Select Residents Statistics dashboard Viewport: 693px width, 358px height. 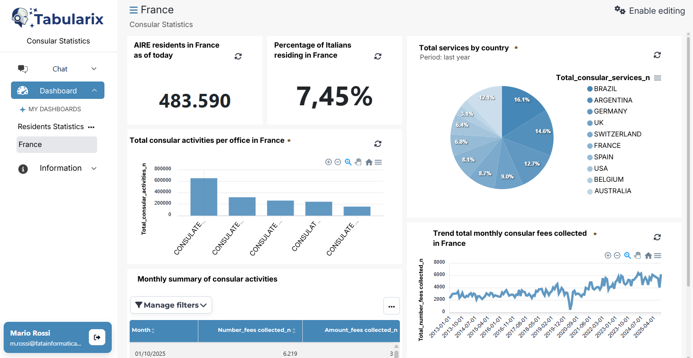coord(50,127)
